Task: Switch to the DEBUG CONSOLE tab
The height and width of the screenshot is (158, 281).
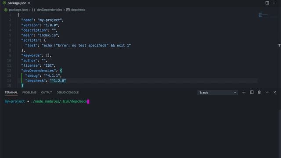Action: click(68, 93)
